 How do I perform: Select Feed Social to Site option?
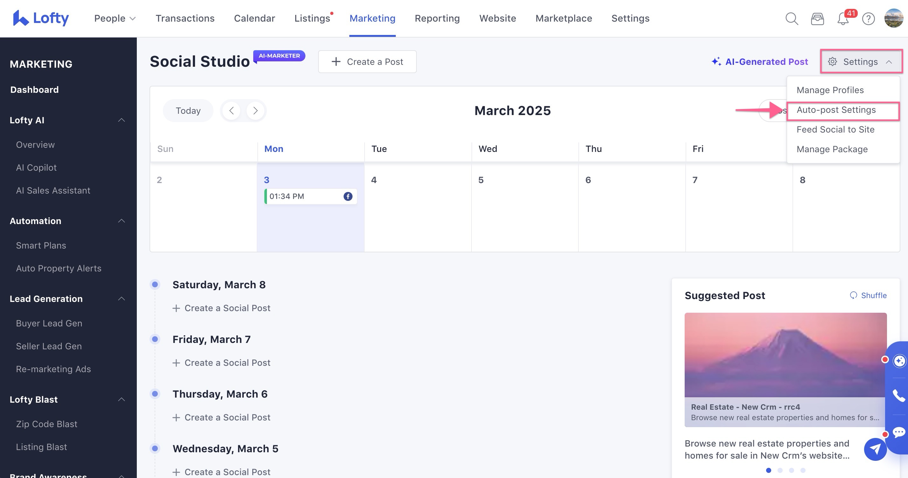tap(843, 130)
